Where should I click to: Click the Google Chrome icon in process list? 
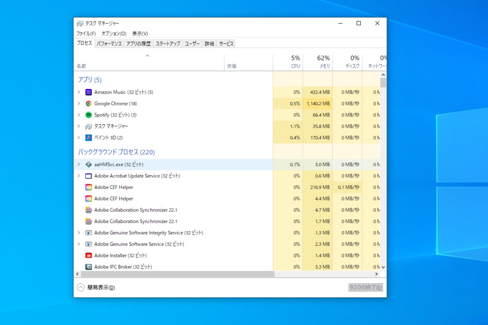(88, 103)
